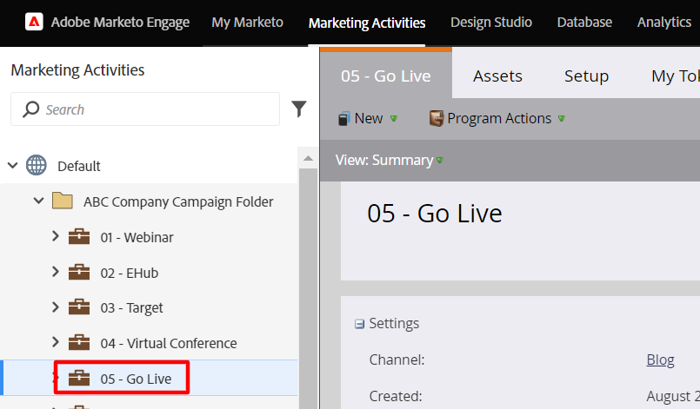Click the Marketing Activities panel title

(77, 70)
